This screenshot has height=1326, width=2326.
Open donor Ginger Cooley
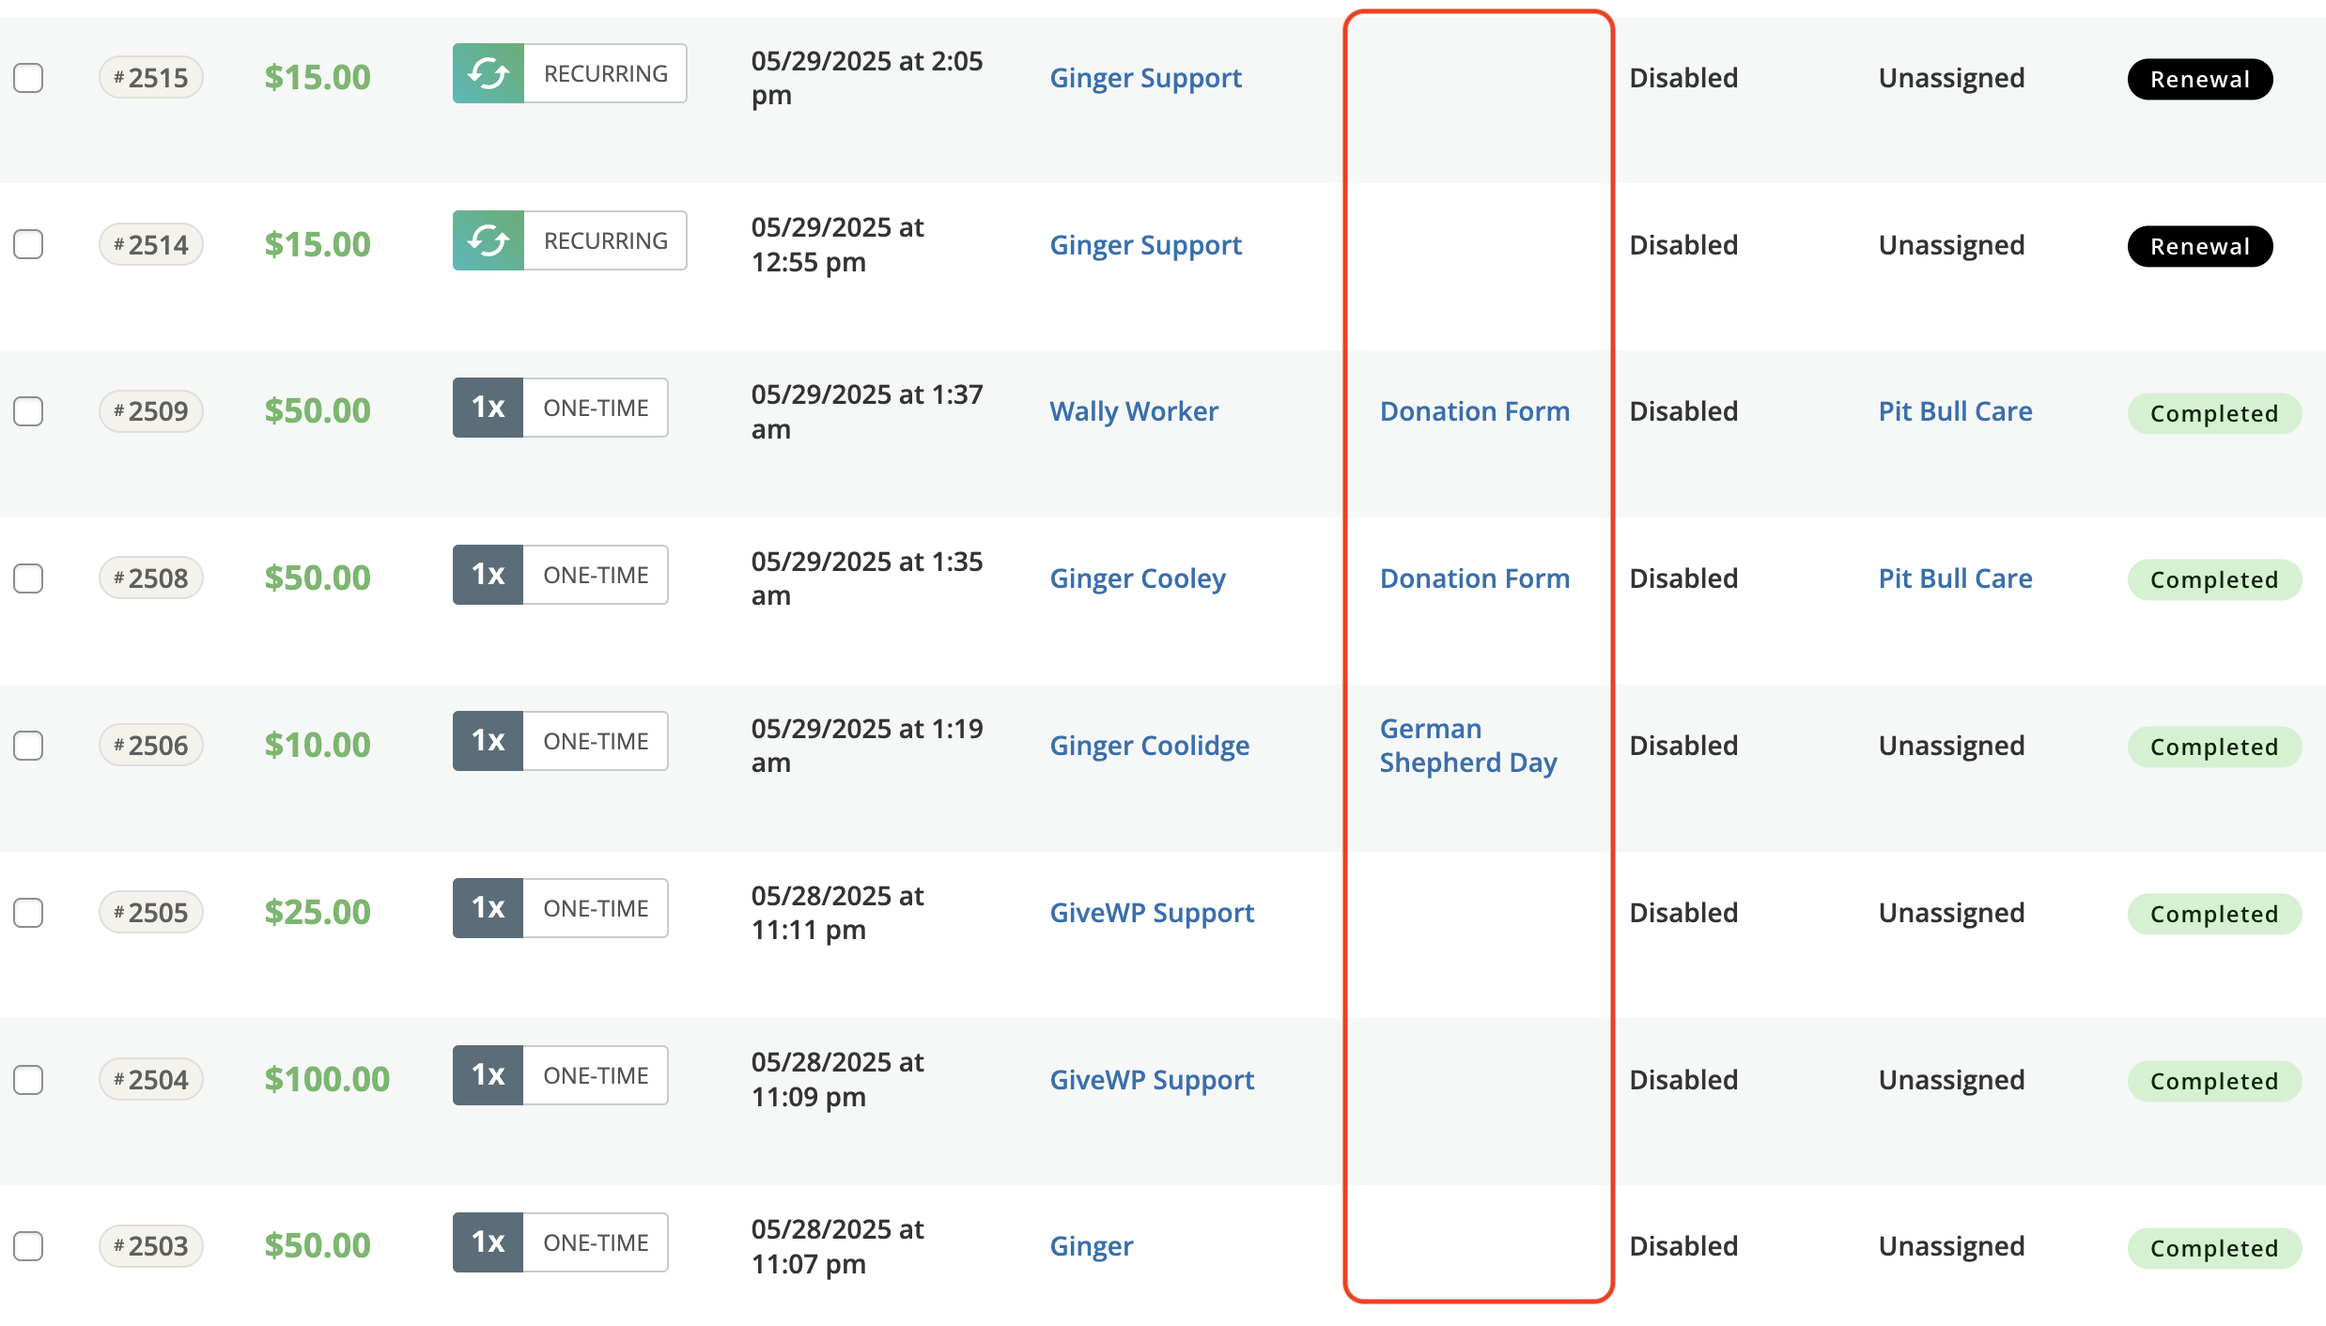tap(1138, 578)
